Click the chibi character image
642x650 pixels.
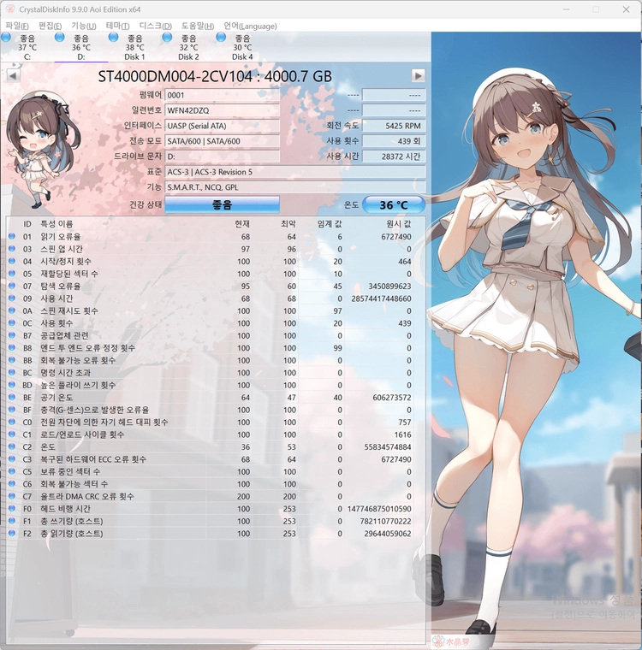(x=44, y=150)
